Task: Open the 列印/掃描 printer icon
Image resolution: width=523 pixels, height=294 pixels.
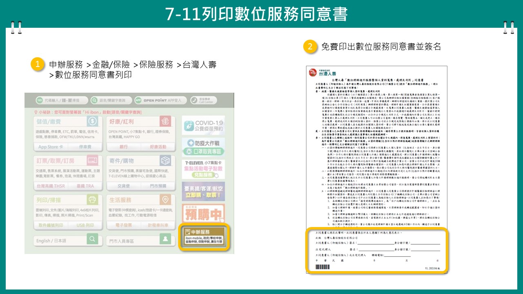Action: [x=93, y=200]
